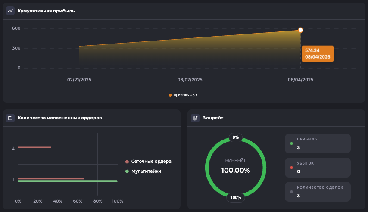This screenshot has width=368, height=212.
Task: Click the ВИНРЕЙТ 100.00% center text
Action: [x=235, y=166]
